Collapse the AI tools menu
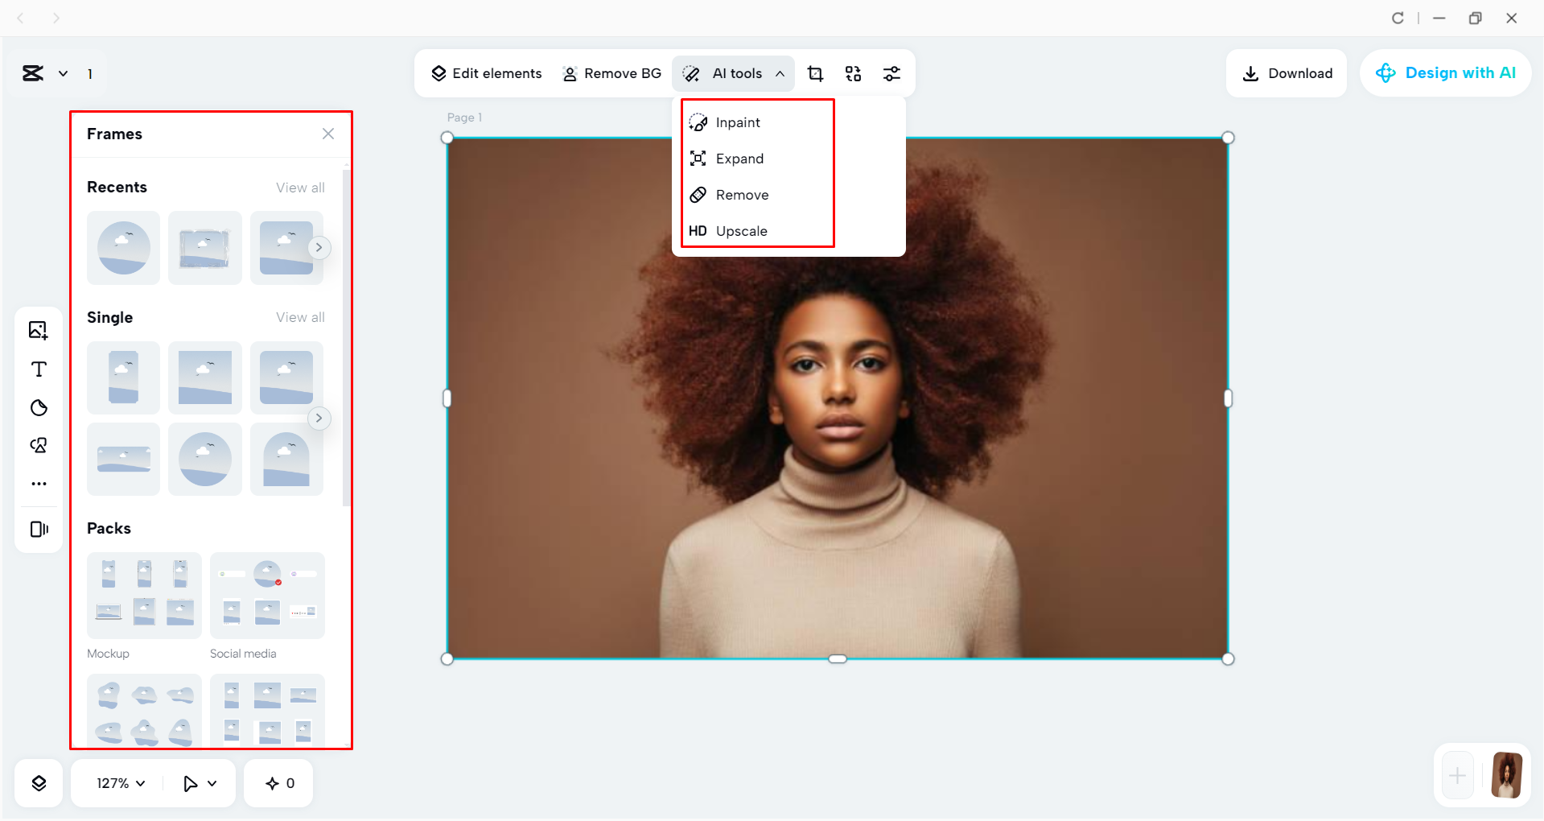This screenshot has width=1544, height=821. pos(780,73)
